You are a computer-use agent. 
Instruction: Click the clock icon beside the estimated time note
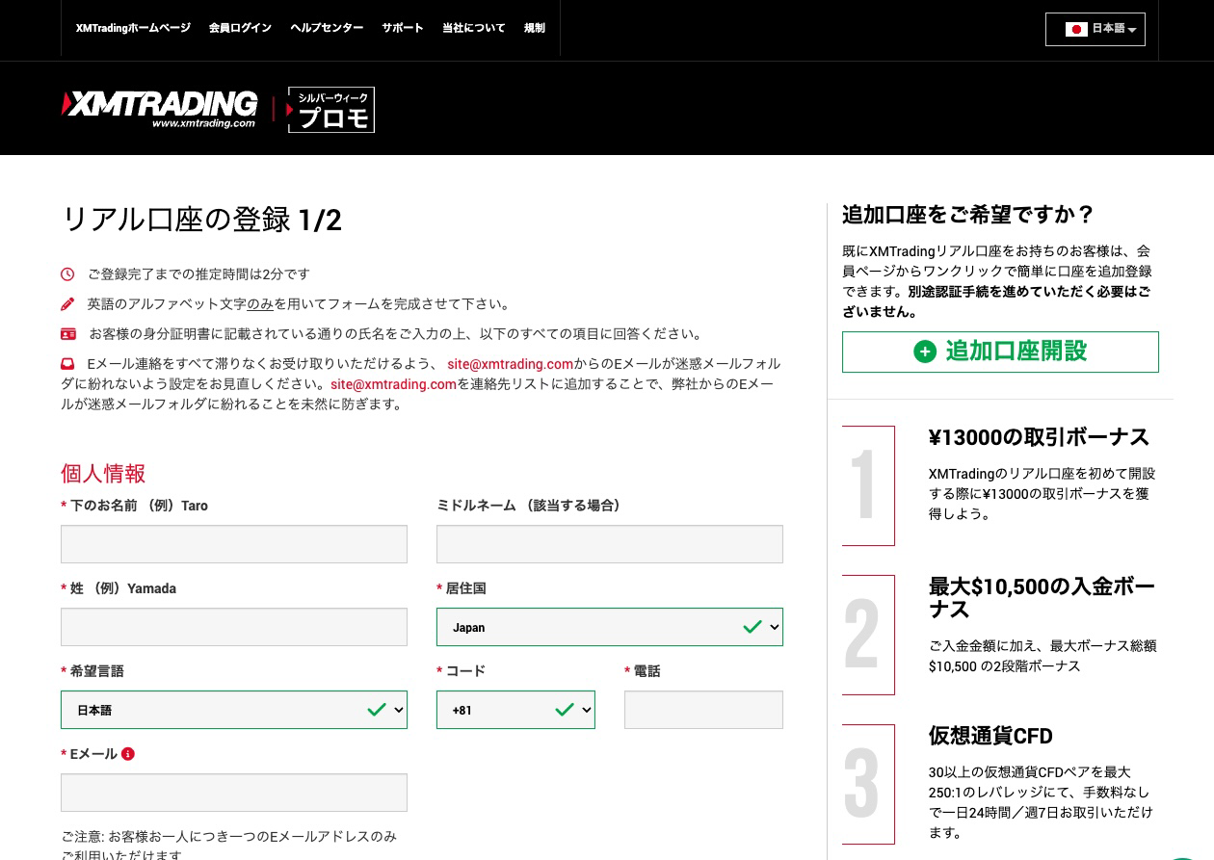click(x=67, y=274)
